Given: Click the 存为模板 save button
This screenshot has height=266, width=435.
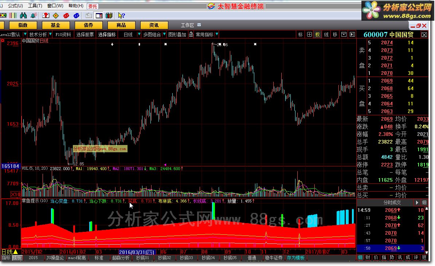Looking at the screenshot, I should point(296,258).
